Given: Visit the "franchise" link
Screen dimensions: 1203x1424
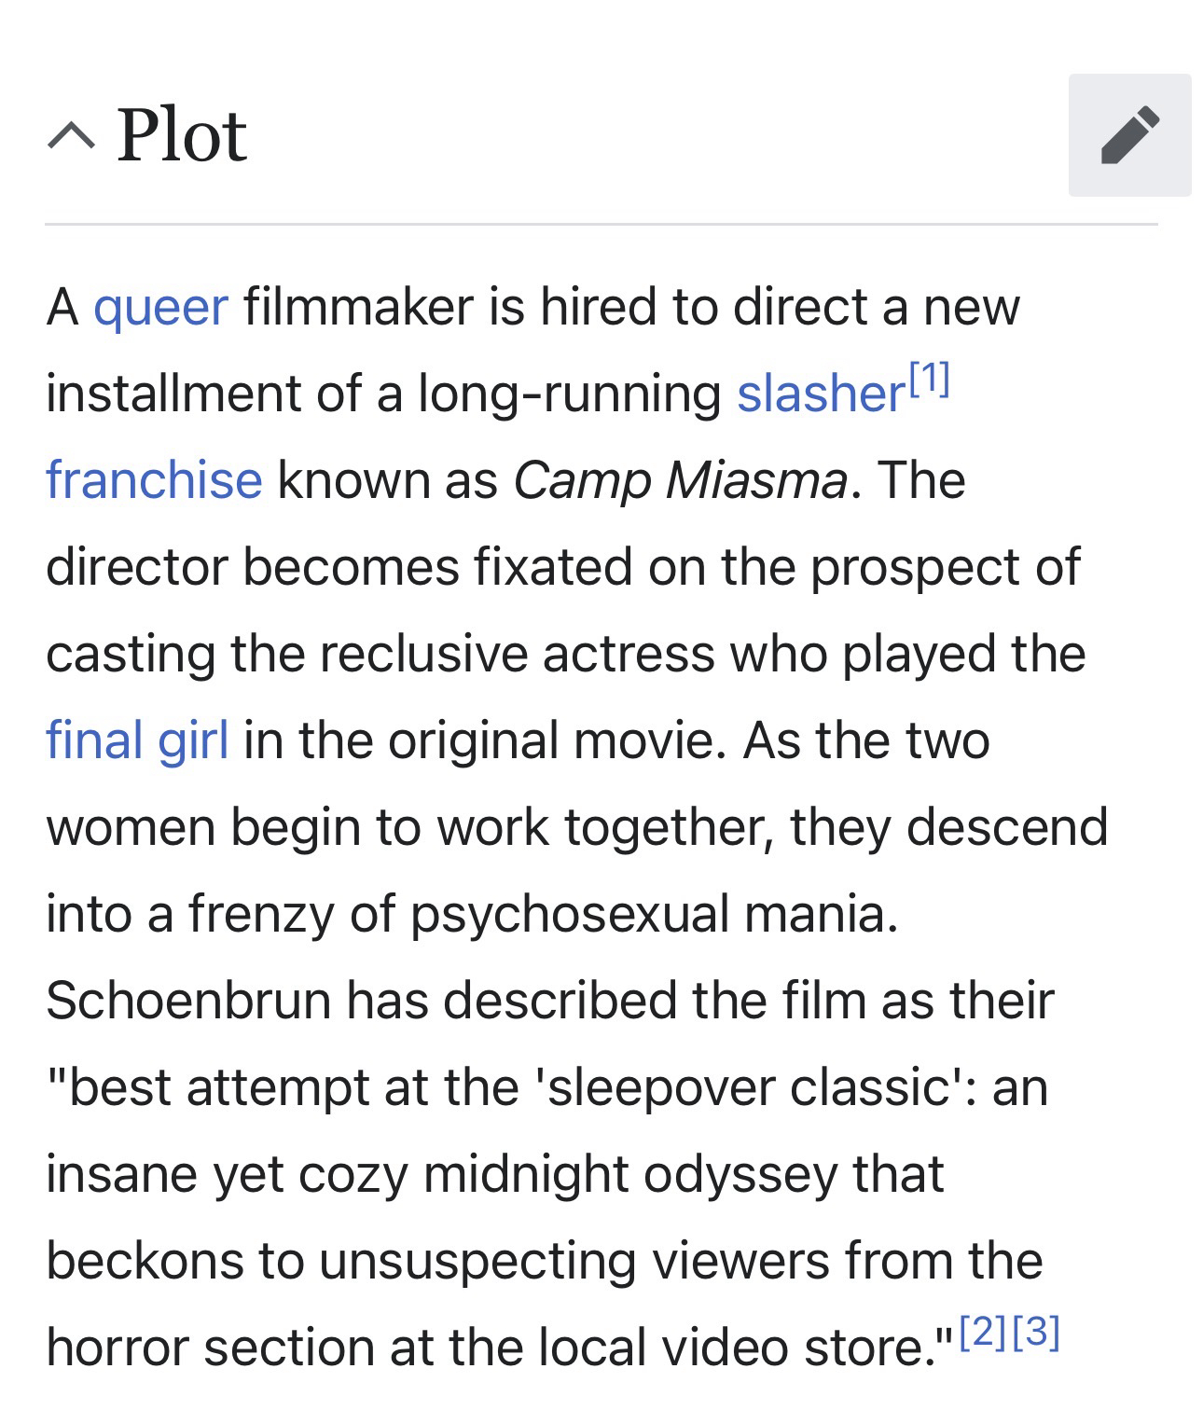Looking at the screenshot, I should point(154,480).
